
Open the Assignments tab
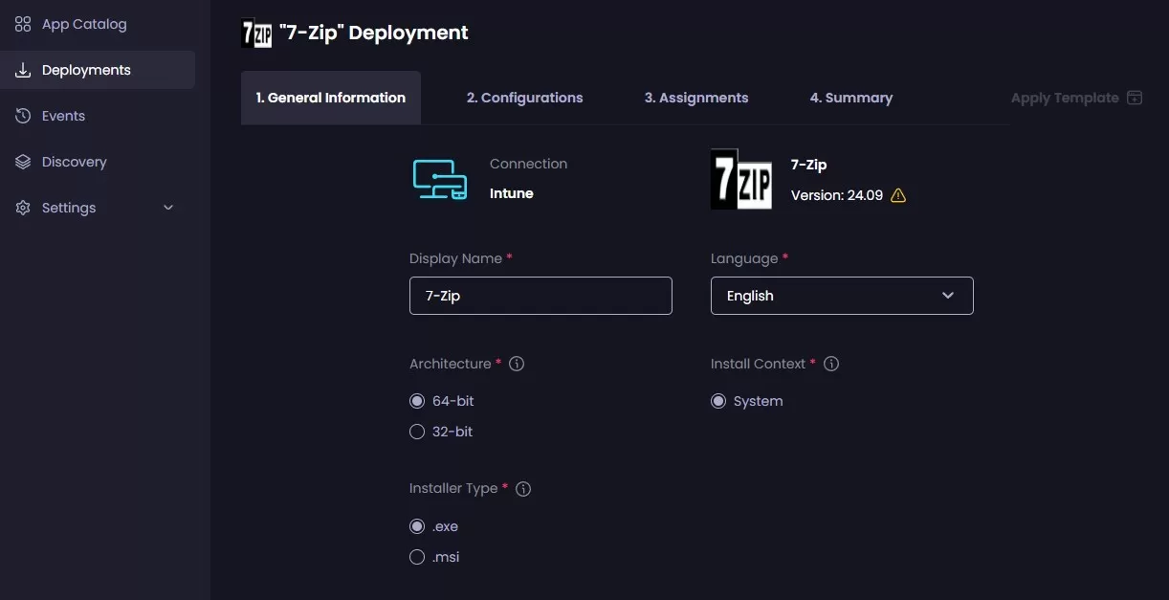695,97
